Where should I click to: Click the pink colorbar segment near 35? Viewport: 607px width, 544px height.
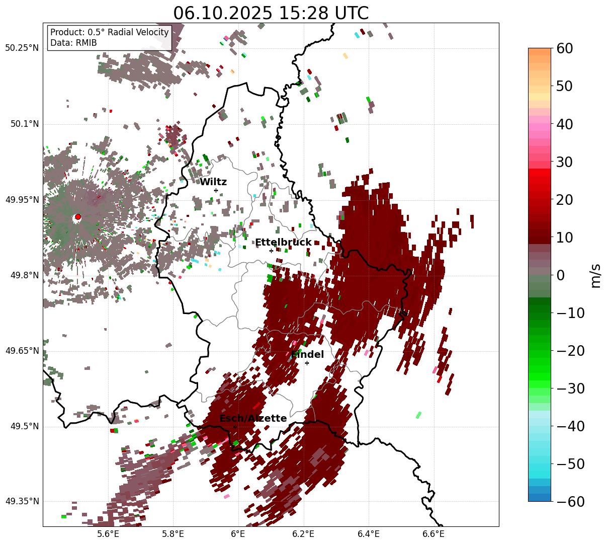(540, 142)
